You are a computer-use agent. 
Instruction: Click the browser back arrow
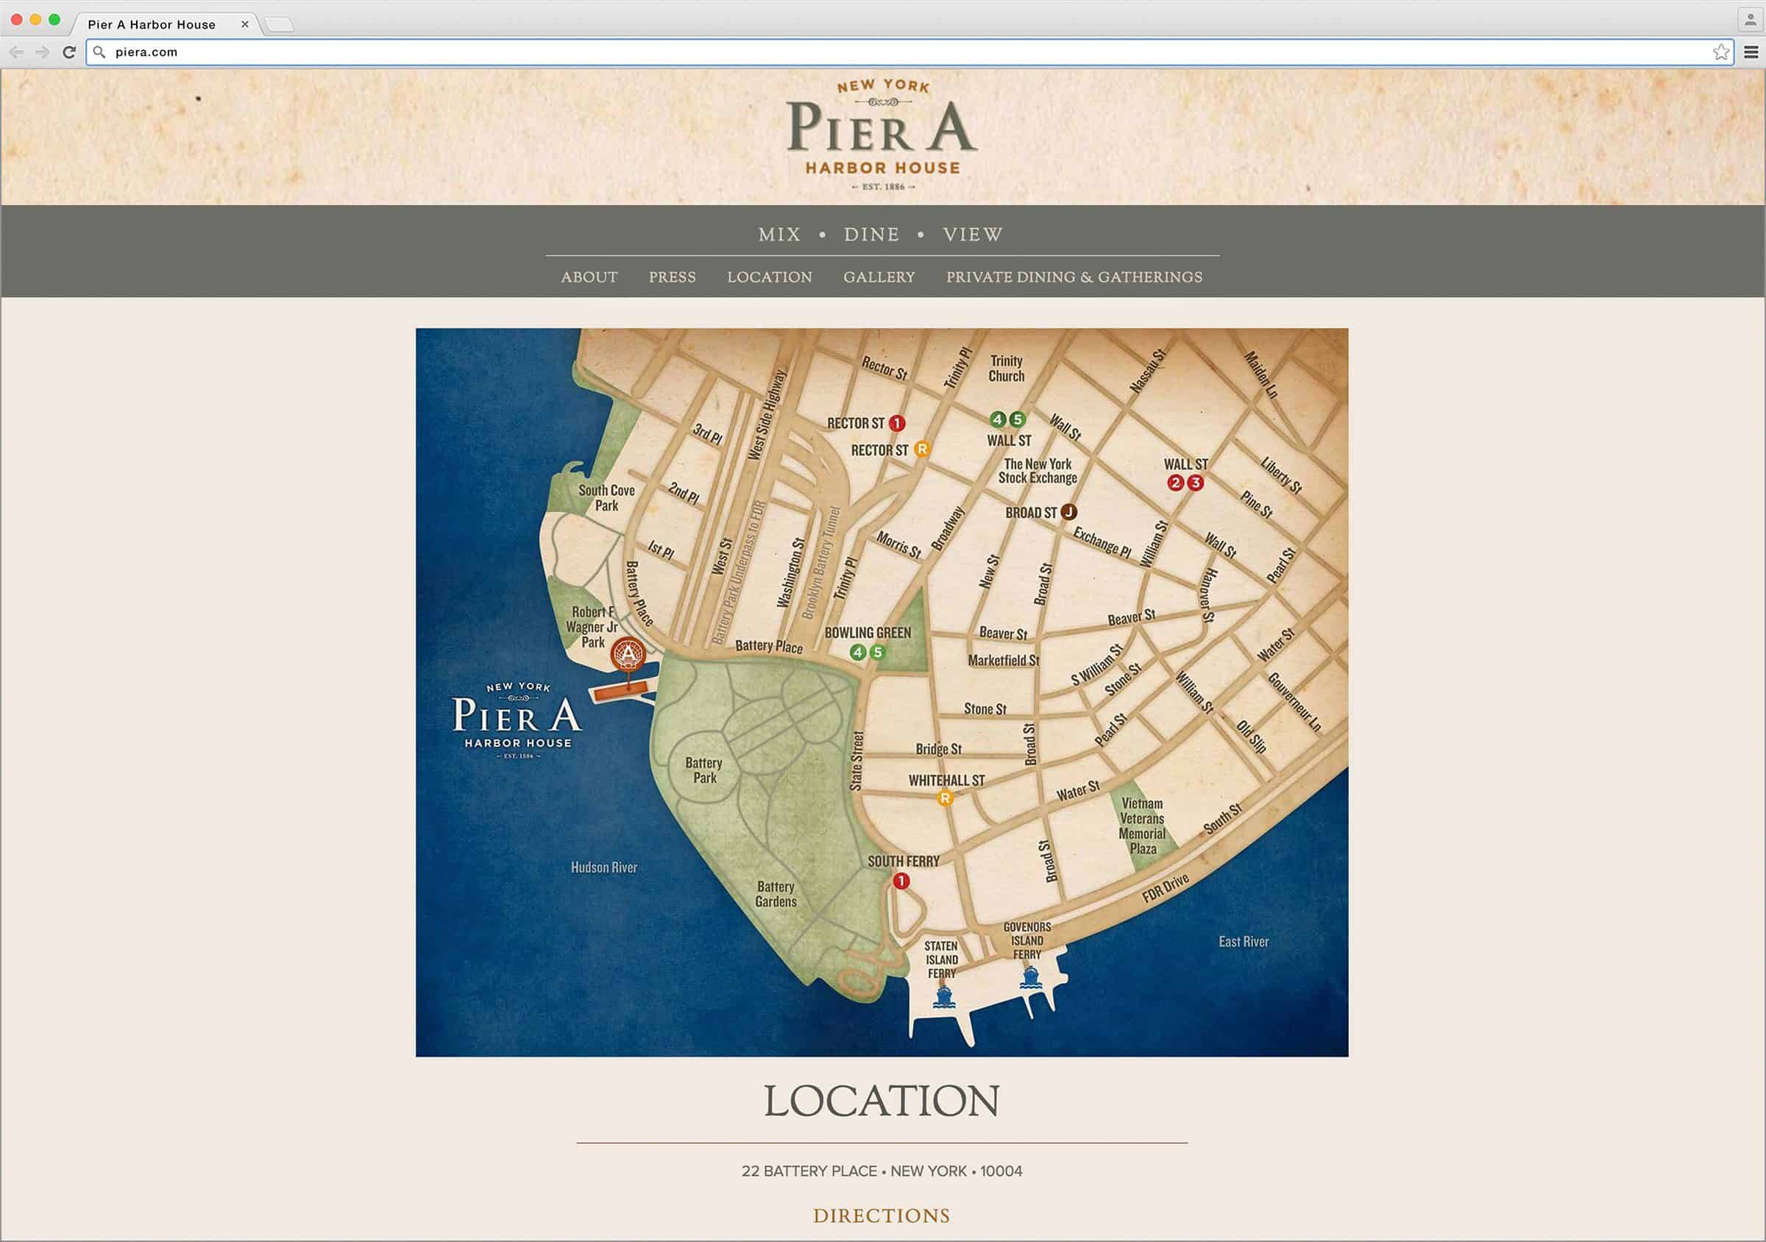click(17, 52)
